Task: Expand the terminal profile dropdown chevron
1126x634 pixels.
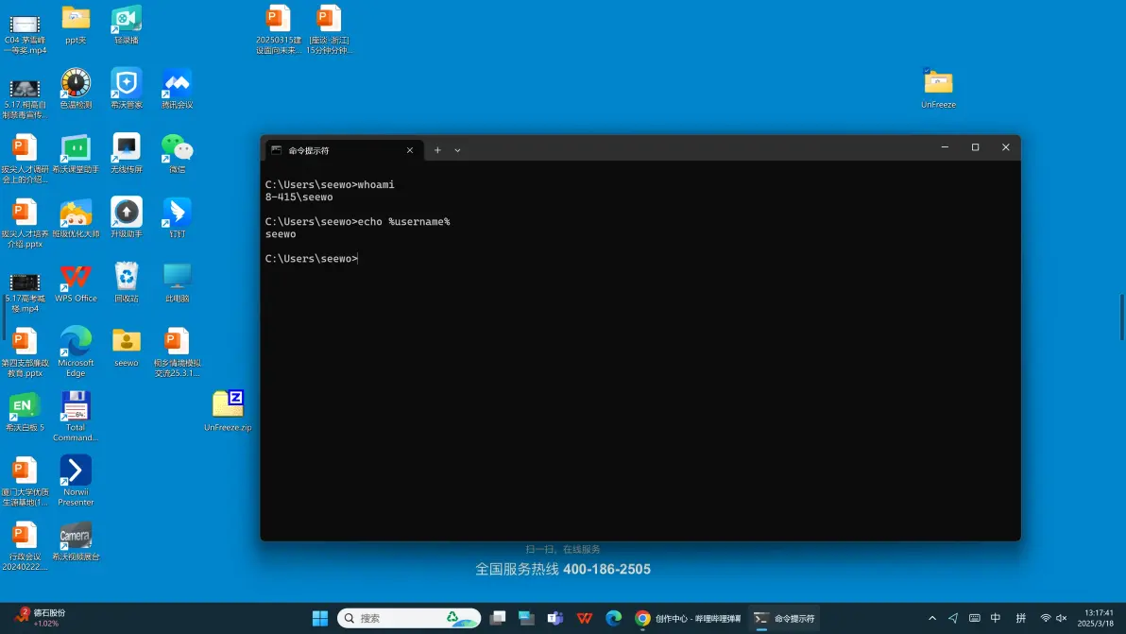Action: click(x=457, y=150)
